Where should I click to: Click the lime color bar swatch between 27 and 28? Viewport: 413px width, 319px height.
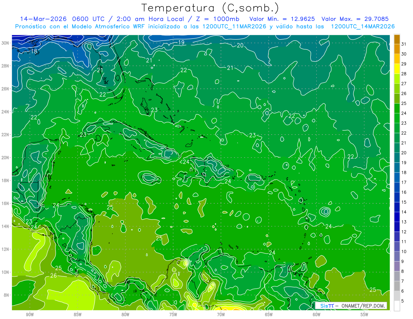[x=397, y=79]
